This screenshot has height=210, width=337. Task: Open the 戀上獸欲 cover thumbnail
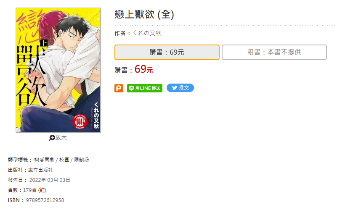point(58,70)
